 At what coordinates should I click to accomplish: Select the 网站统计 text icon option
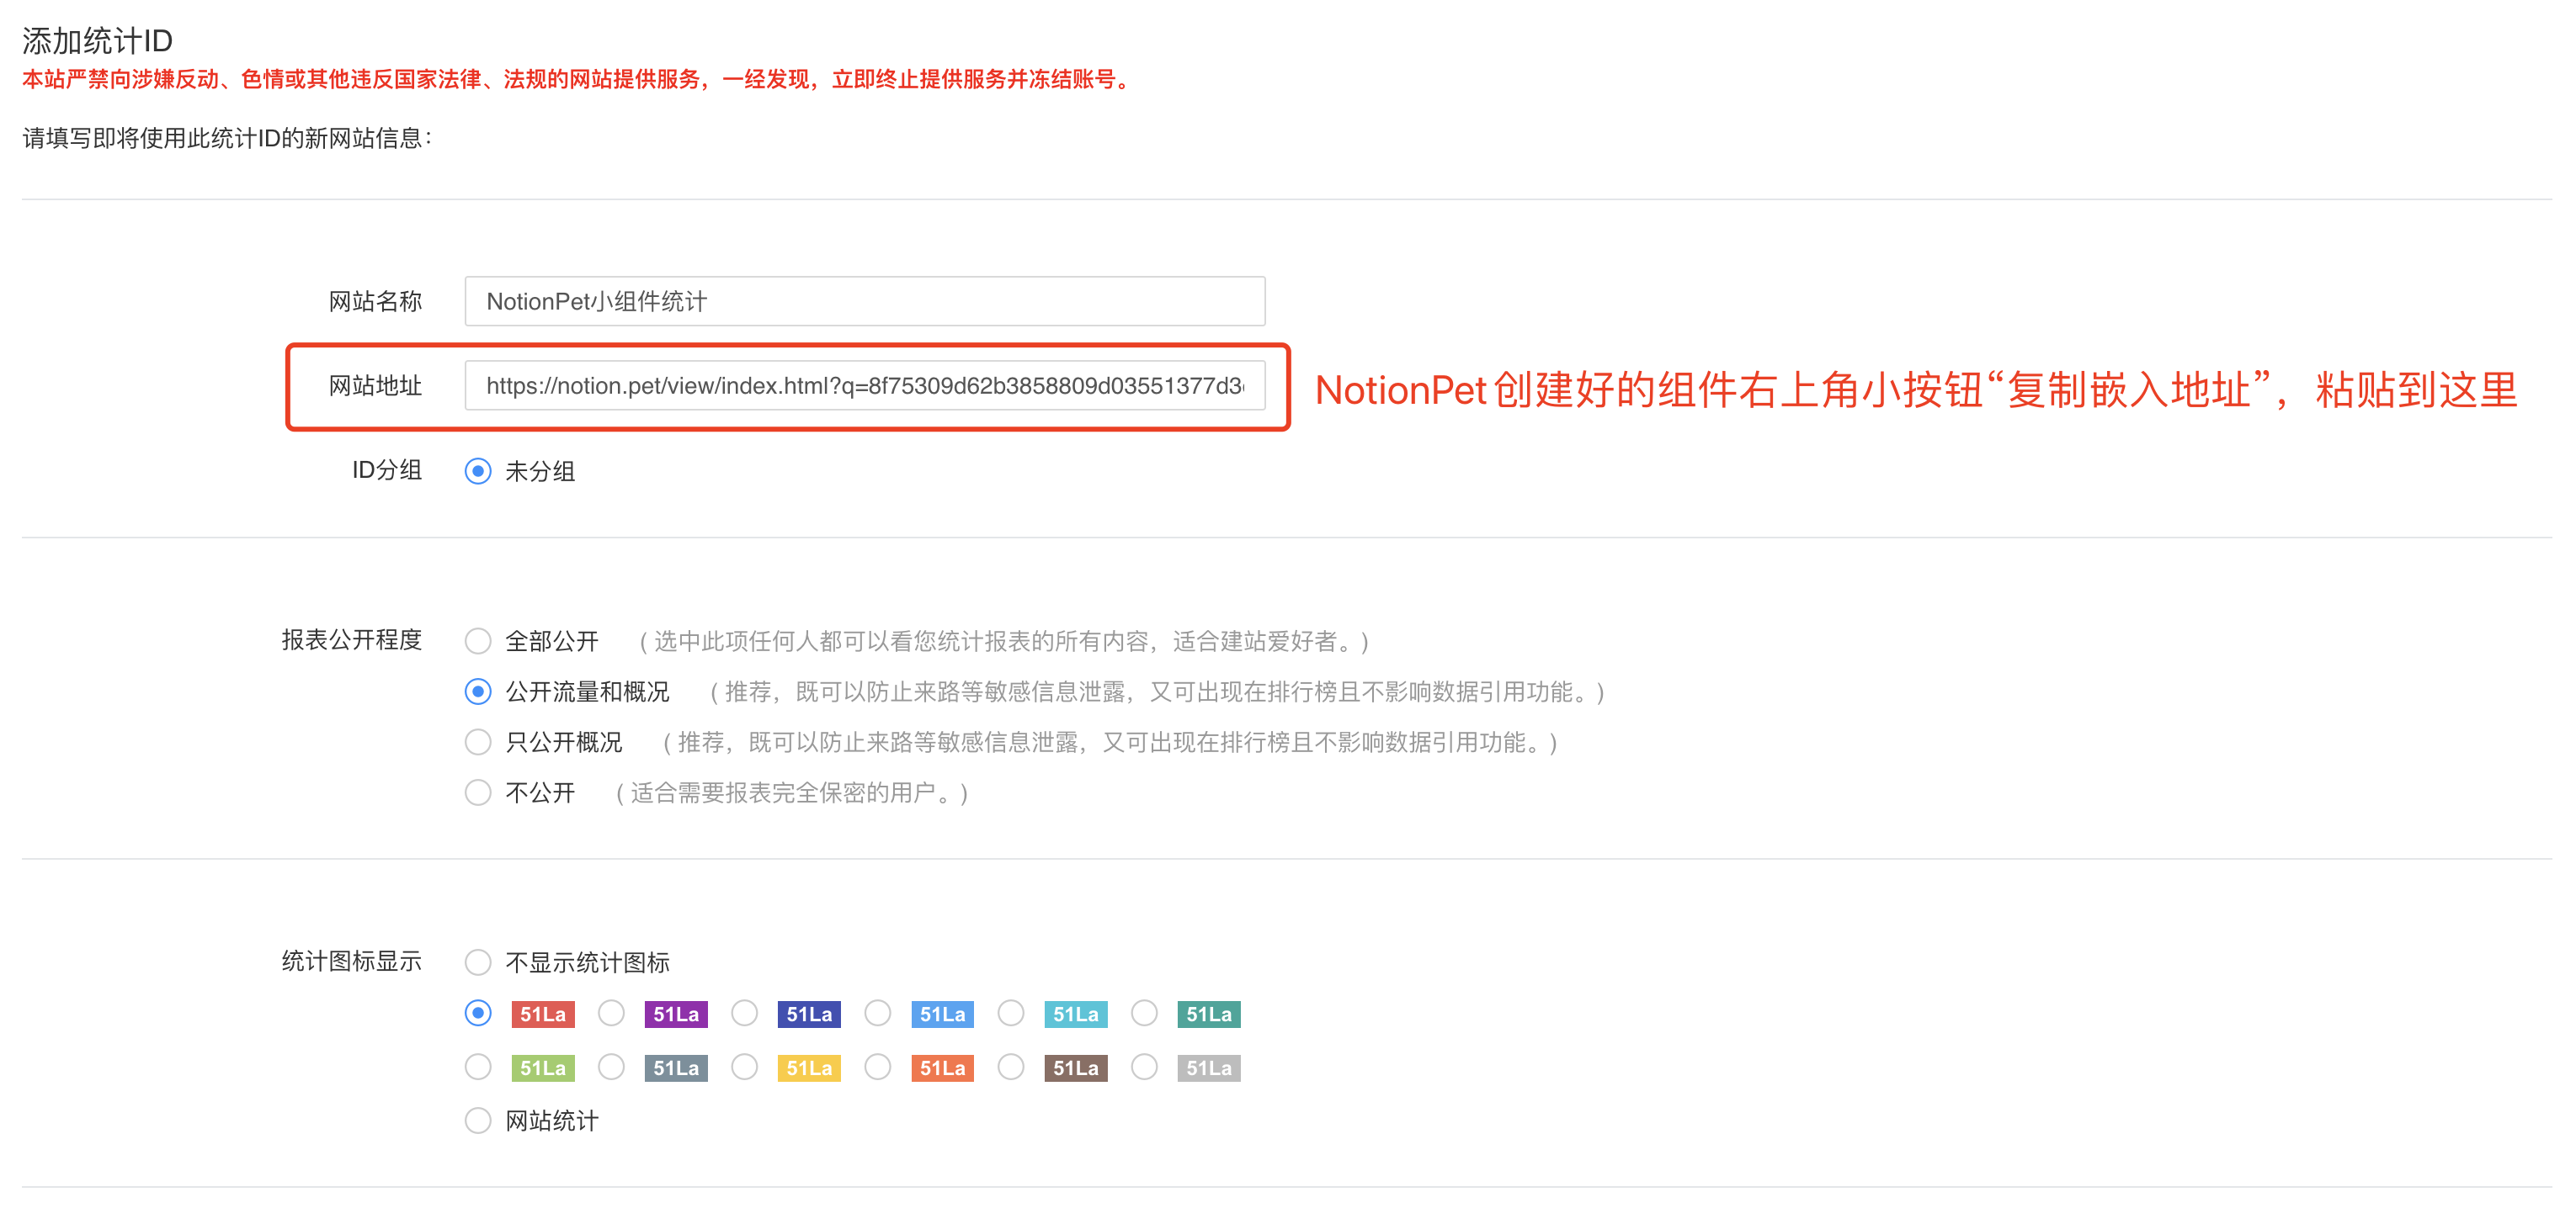click(478, 1120)
